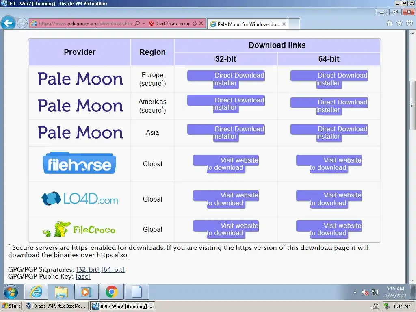Refresh the page with reload icon
Screen dimensions: 416x312
tap(195, 23)
